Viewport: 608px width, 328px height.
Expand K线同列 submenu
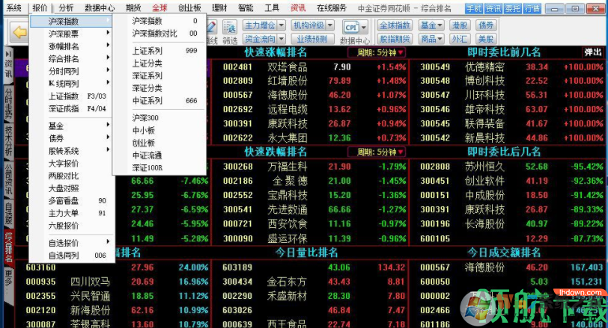tap(72, 83)
